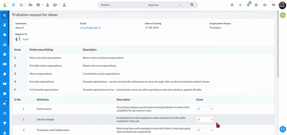Screen dimensions: 287x135
Task: Click the plus add icon
Action: click(x=240, y=5)
